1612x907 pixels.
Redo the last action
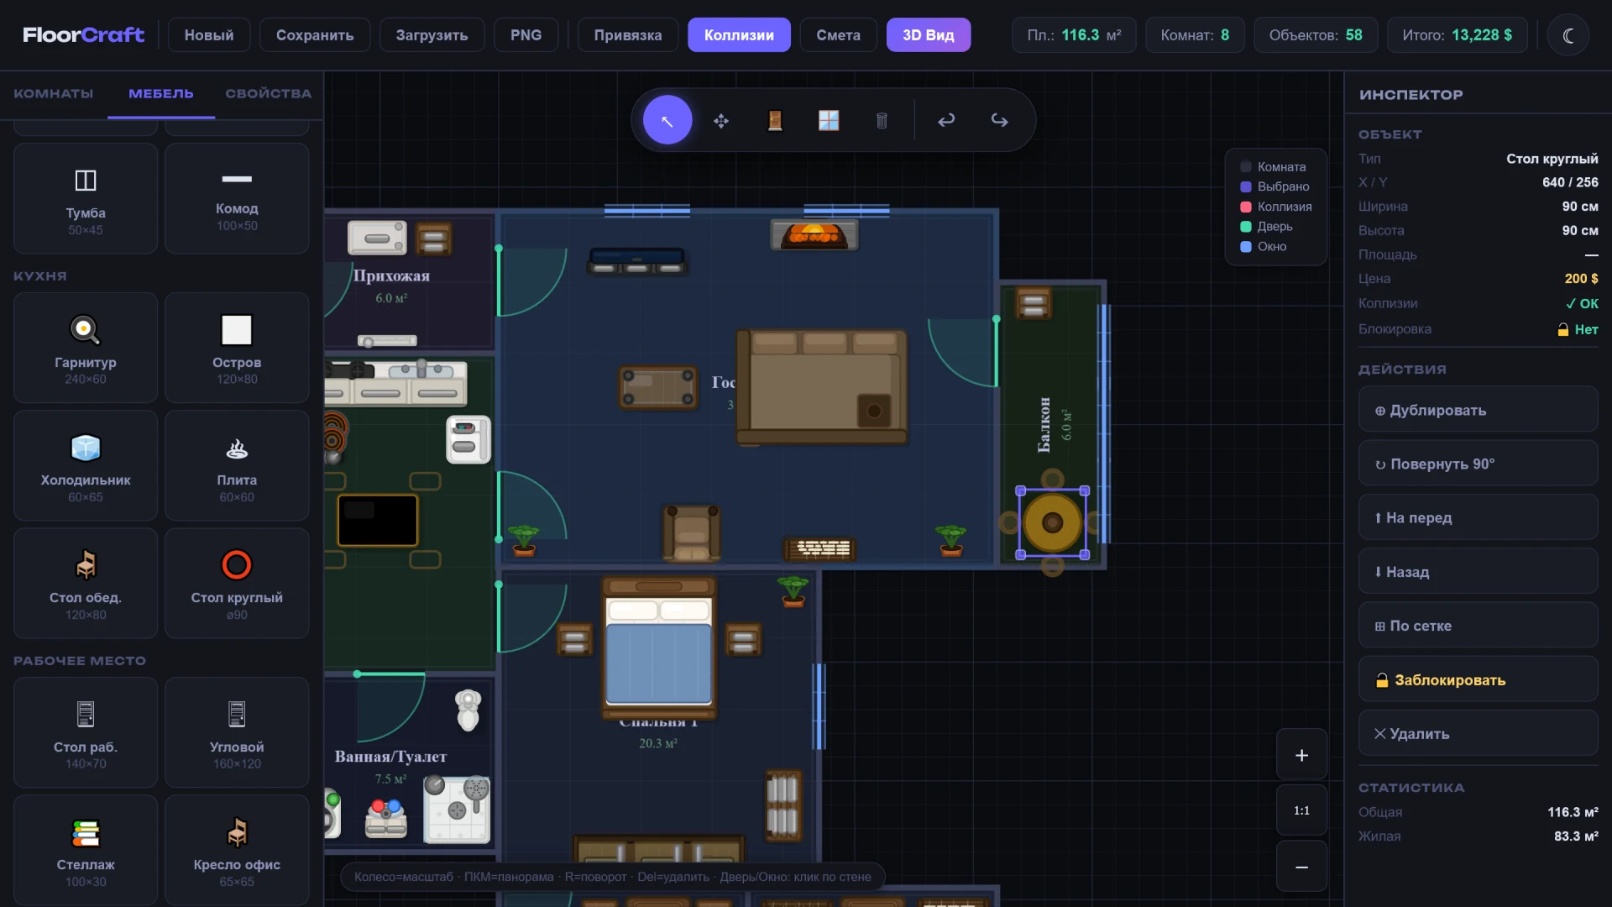point(999,120)
